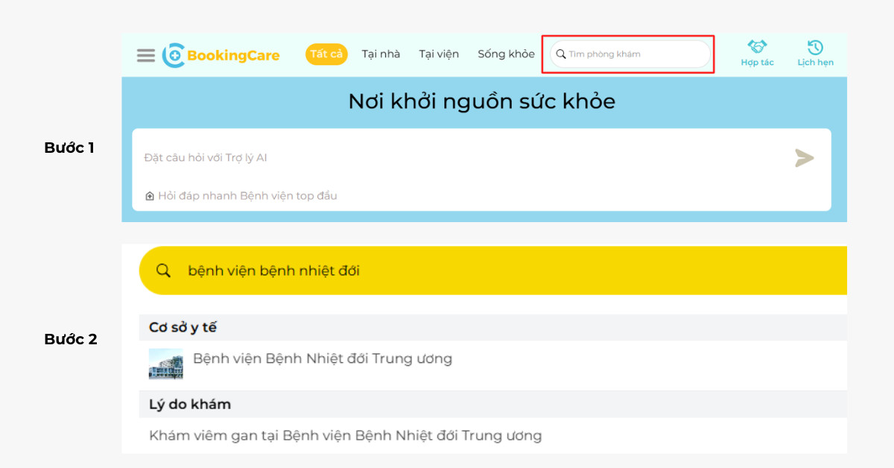Screen dimensions: 894x468
Task: Open the Khám viêm gan result
Action: [x=345, y=435]
